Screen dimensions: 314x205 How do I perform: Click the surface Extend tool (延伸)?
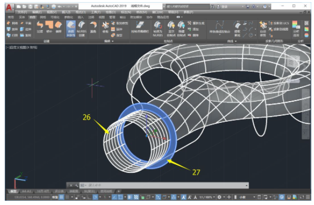(x=117, y=30)
